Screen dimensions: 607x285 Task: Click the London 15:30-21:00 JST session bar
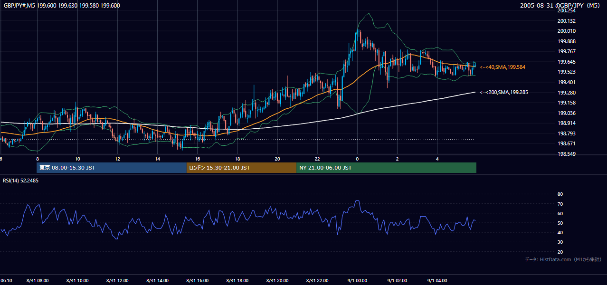coord(241,168)
